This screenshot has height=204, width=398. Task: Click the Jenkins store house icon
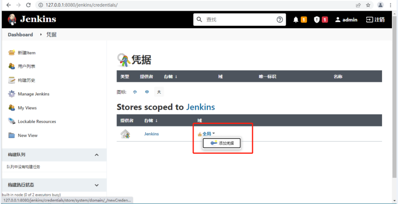coord(125,134)
